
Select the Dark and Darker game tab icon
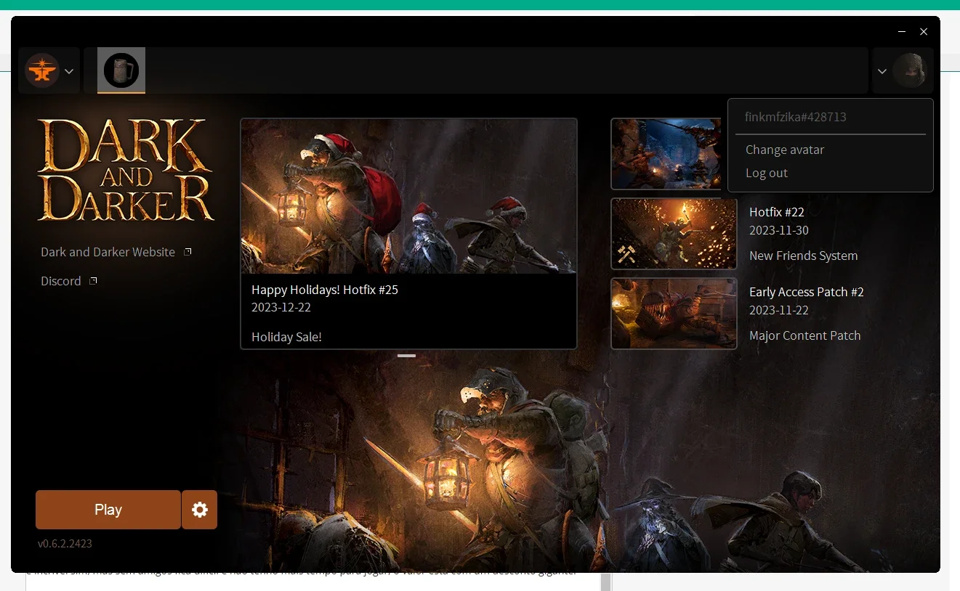[x=121, y=70]
